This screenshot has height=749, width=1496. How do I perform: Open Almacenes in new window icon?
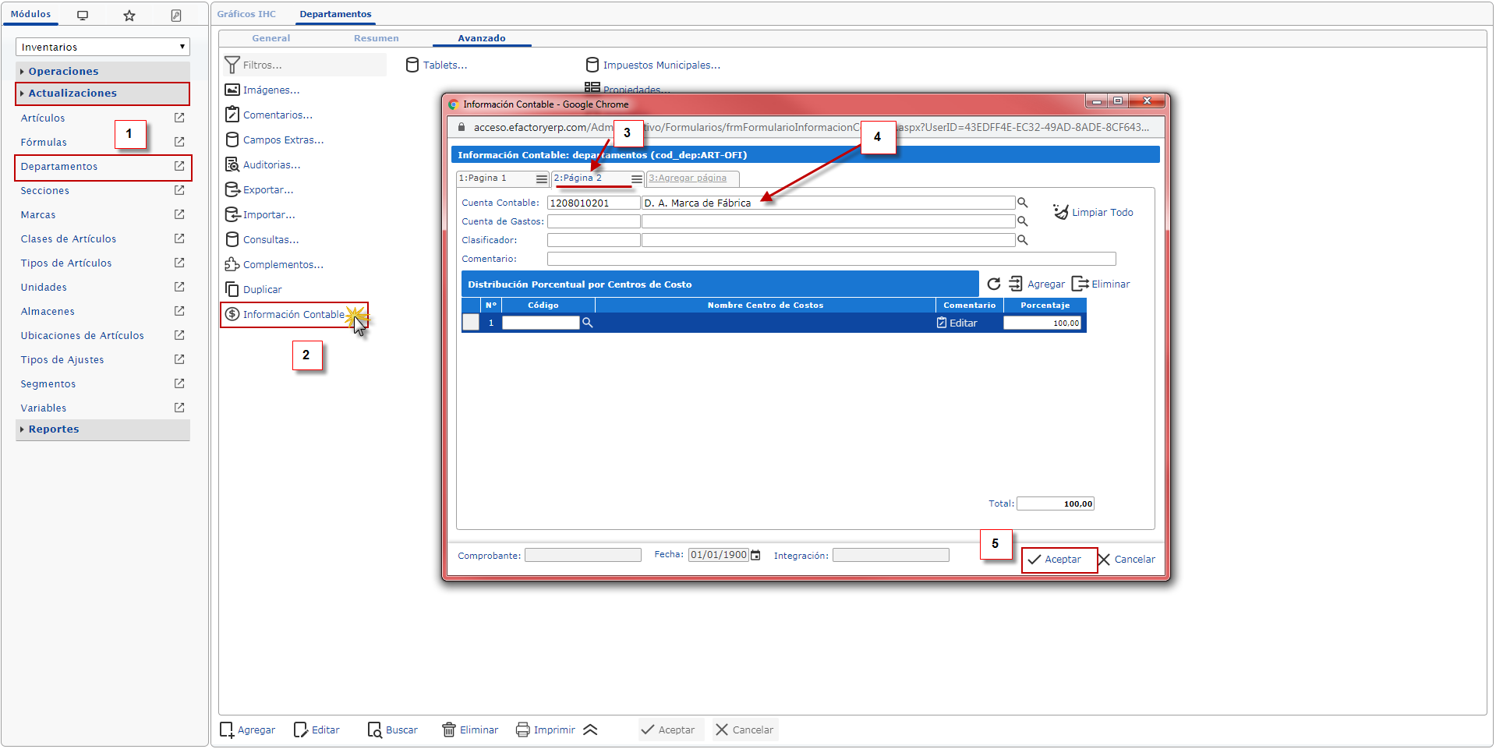pos(179,311)
